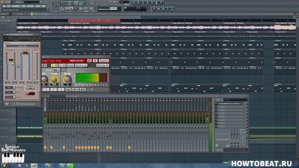
Task: Open the VIEW menu
Action: (x=23, y=6)
